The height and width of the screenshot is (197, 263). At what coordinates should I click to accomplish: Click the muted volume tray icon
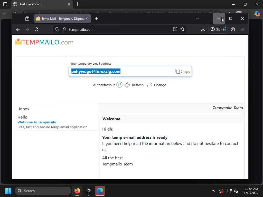coord(236,191)
